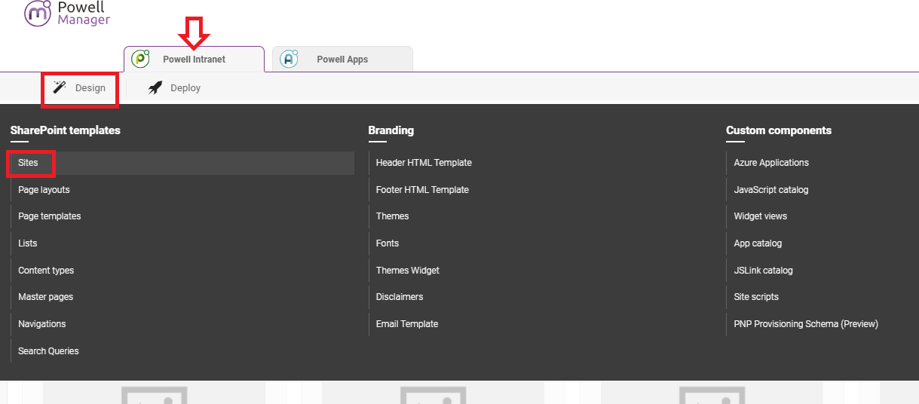
Task: Open Content types
Action: (x=46, y=271)
